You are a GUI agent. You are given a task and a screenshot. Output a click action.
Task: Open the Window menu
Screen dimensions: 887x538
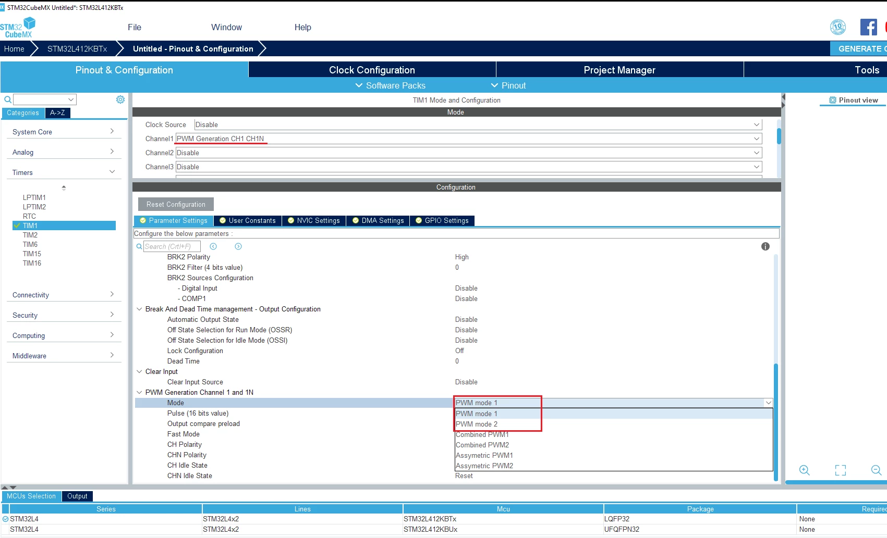[226, 27]
